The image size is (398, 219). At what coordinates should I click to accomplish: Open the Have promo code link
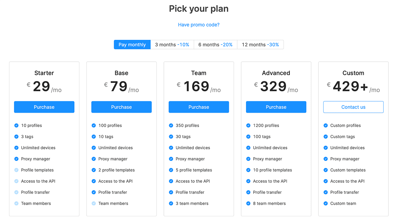(199, 25)
